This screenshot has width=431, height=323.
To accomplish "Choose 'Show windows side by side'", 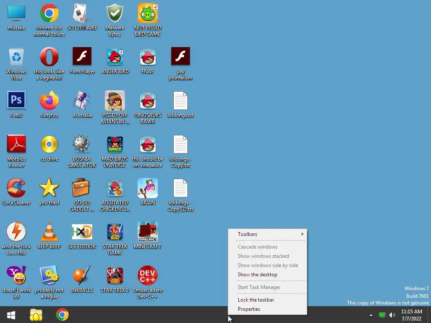I will [267, 265].
